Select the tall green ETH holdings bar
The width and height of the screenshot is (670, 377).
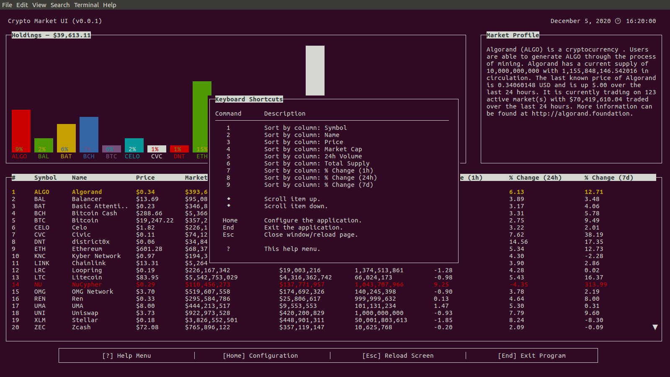click(x=202, y=117)
